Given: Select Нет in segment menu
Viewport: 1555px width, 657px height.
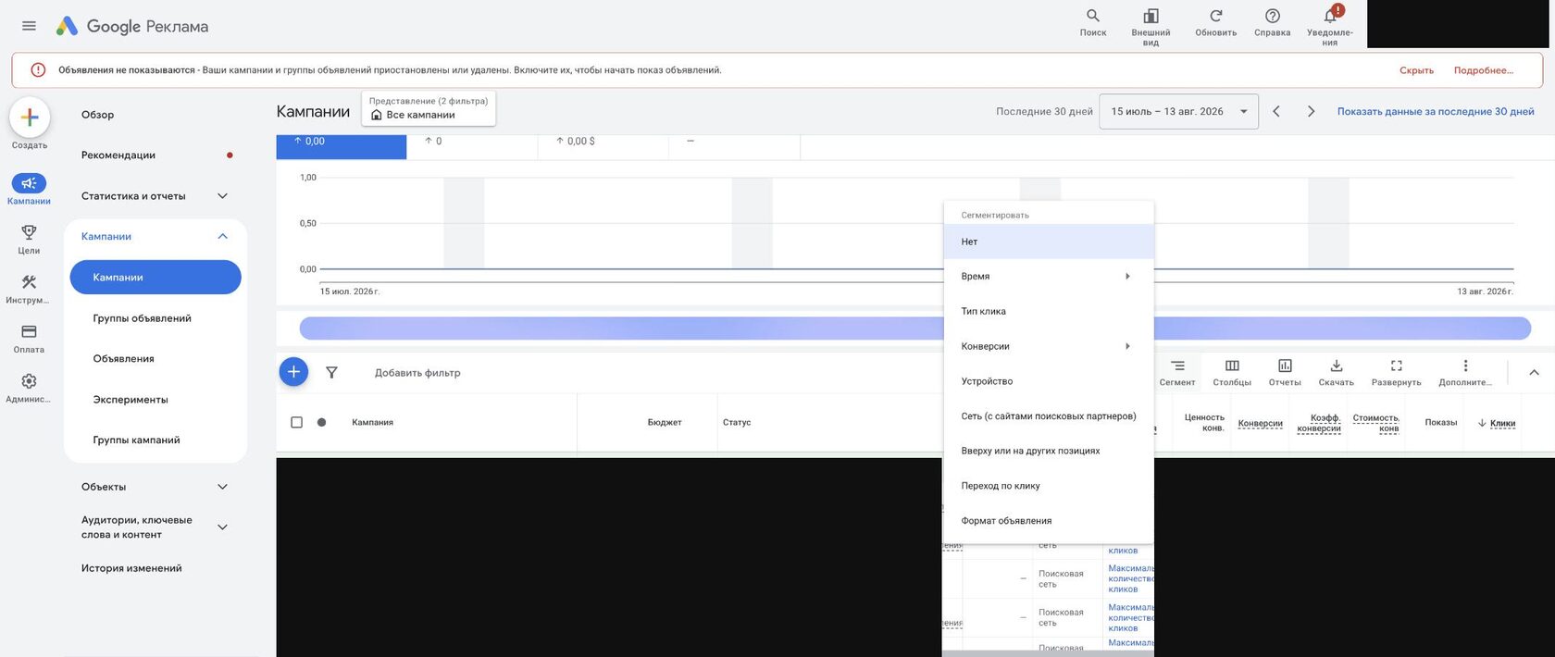Looking at the screenshot, I should coord(1048,242).
